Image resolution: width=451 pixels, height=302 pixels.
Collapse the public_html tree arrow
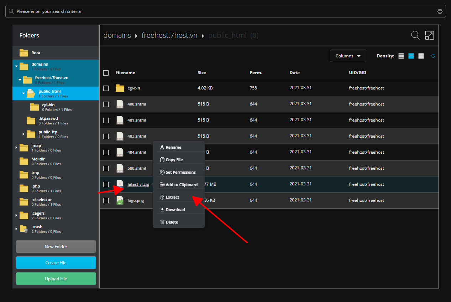[23, 93]
